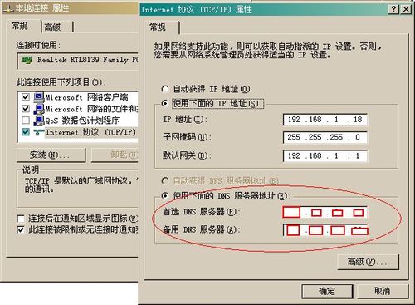Screen dimensions: 415x305
Task: Select 使用下面的 DNS 服务器地址 radio button
Action: pyautogui.click(x=165, y=196)
